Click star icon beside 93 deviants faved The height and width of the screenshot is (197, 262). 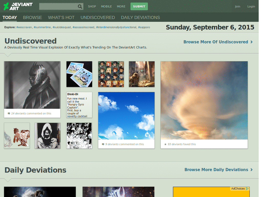click(x=166, y=144)
